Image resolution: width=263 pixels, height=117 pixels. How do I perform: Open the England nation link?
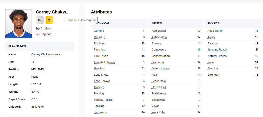46,34
